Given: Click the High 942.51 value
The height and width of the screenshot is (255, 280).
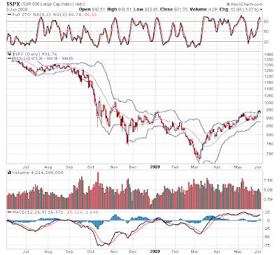Looking at the screenshot, I should tap(120, 9).
